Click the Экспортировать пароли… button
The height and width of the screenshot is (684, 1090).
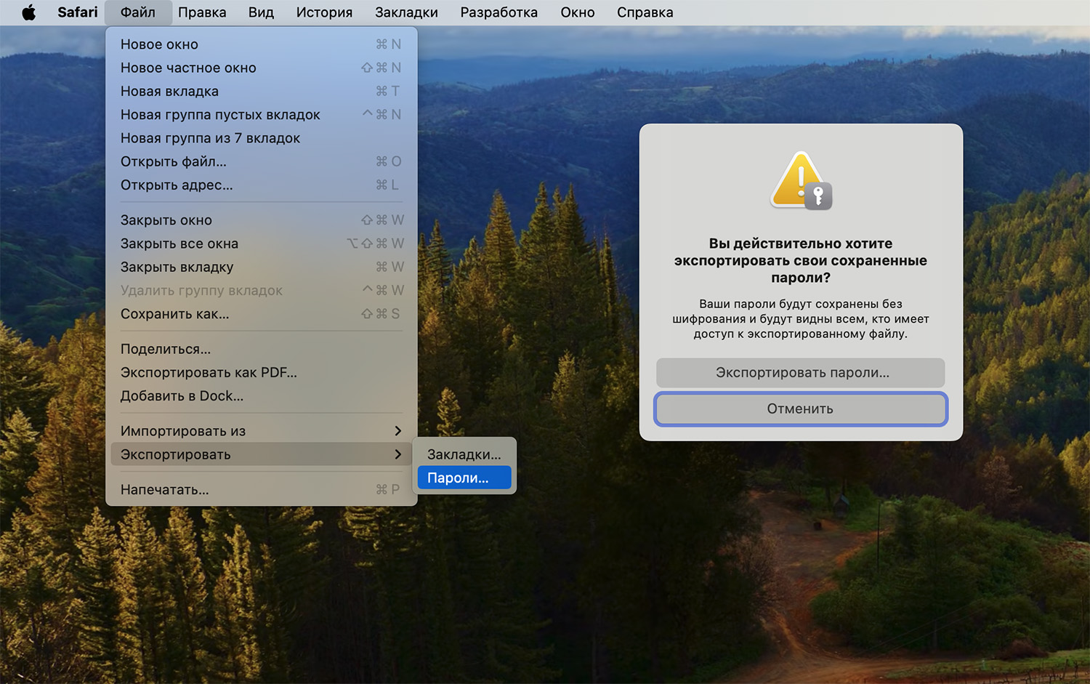801,373
